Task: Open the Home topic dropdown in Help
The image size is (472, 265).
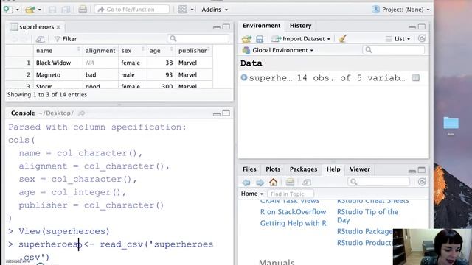Action: (252, 194)
